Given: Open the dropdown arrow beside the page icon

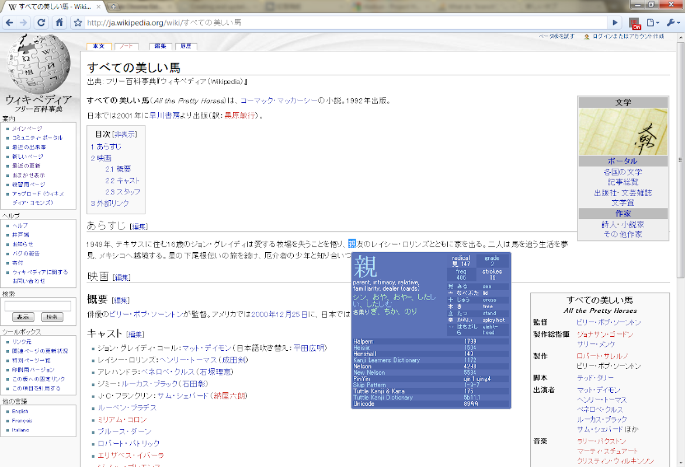Looking at the screenshot, I should pos(658,23).
